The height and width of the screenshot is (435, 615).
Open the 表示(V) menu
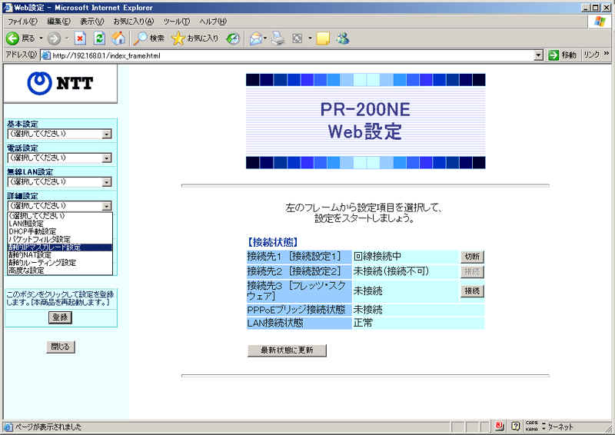pos(92,22)
